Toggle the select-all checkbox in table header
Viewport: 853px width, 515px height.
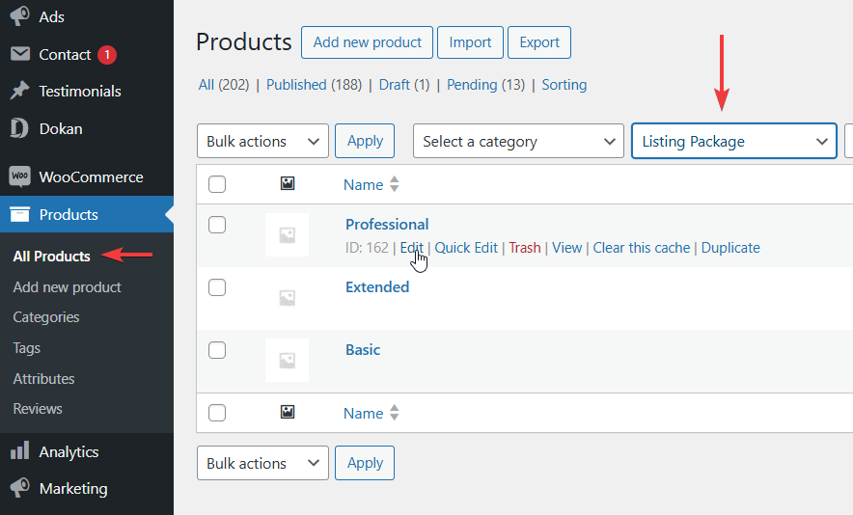coord(217,184)
